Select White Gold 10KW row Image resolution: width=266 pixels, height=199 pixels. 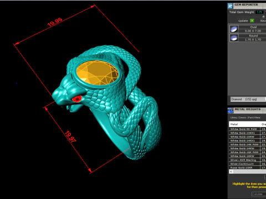point(244,137)
